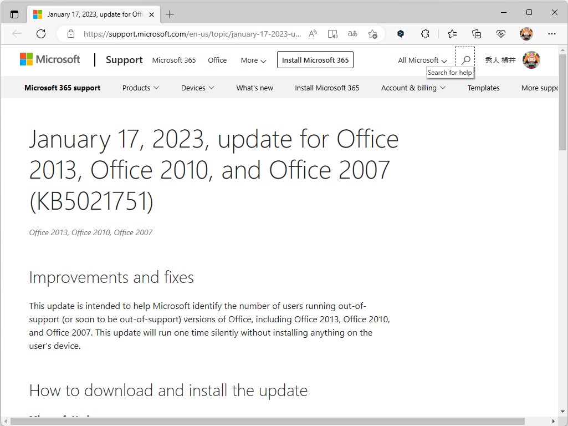Expand the All Microsoft dropdown
The width and height of the screenshot is (568, 426).
click(422, 60)
